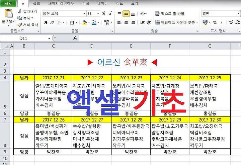Open the border style dropdown arrow
This screenshot has height=165, width=241.
click(x=76, y=22)
